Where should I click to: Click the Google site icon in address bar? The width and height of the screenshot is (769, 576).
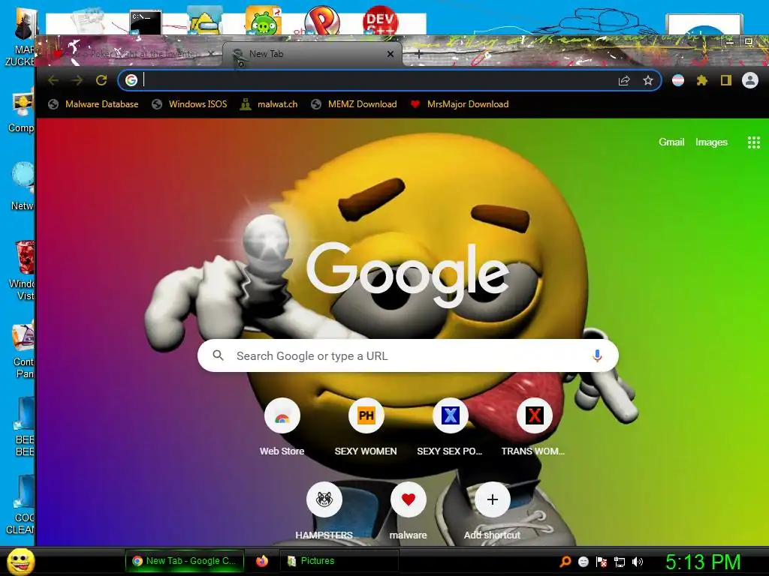[x=131, y=80]
